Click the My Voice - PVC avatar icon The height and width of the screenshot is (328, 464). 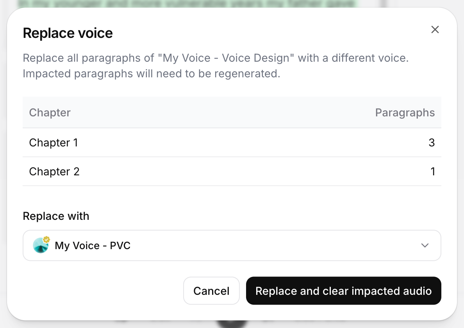click(41, 246)
